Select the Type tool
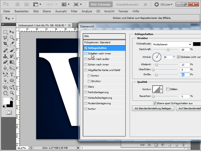Image resolution: width=201 pixels, height=151 pixels. click(x=12, y=74)
